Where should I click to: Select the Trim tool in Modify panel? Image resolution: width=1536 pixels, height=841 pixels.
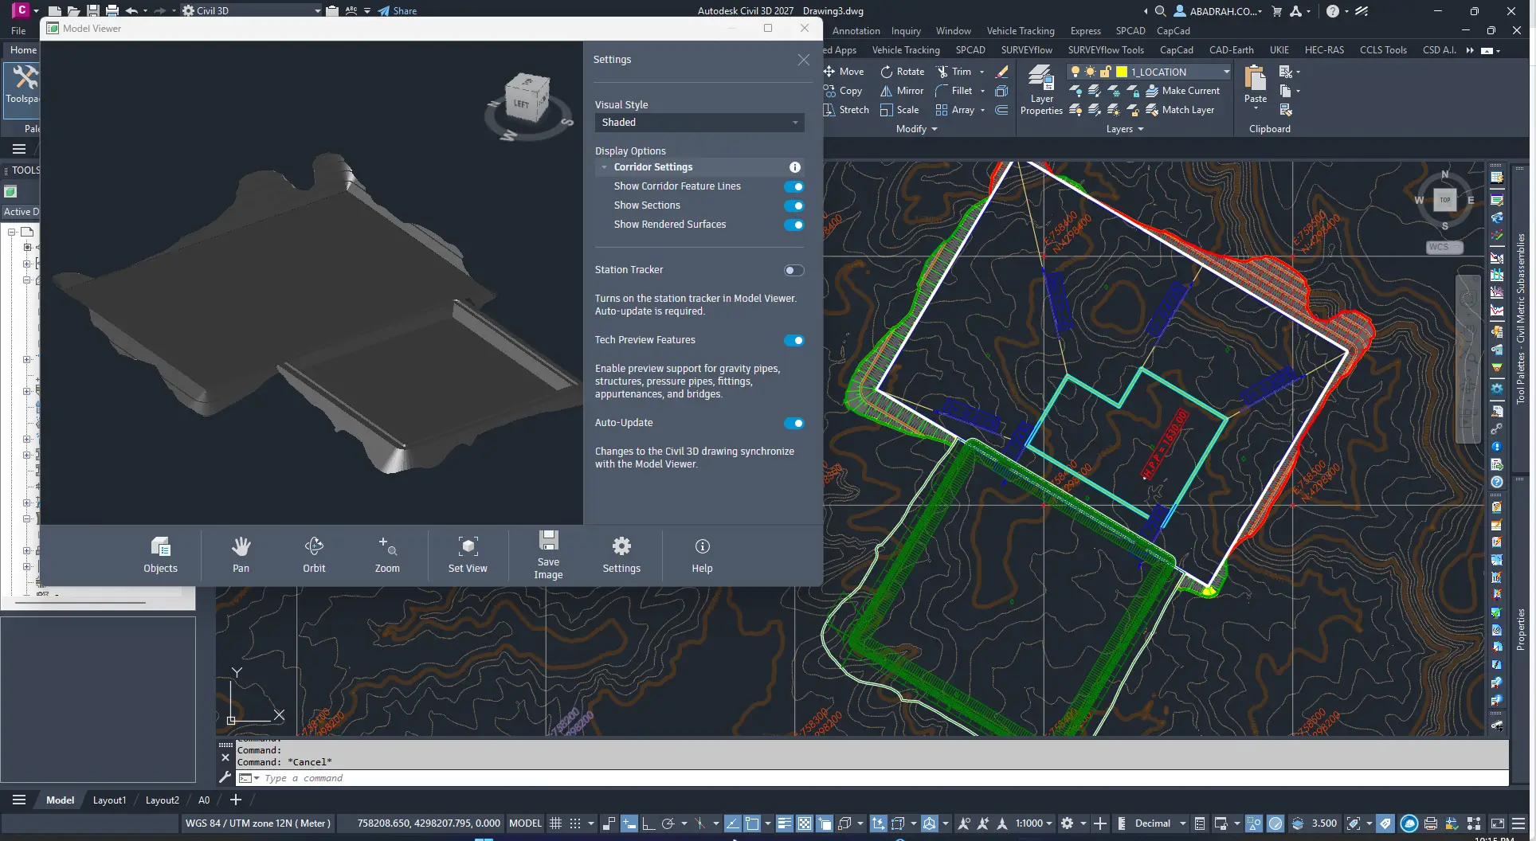pyautogui.click(x=954, y=72)
